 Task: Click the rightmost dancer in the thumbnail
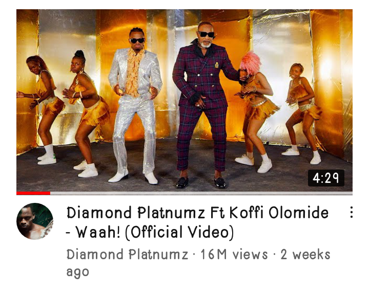point(302,113)
